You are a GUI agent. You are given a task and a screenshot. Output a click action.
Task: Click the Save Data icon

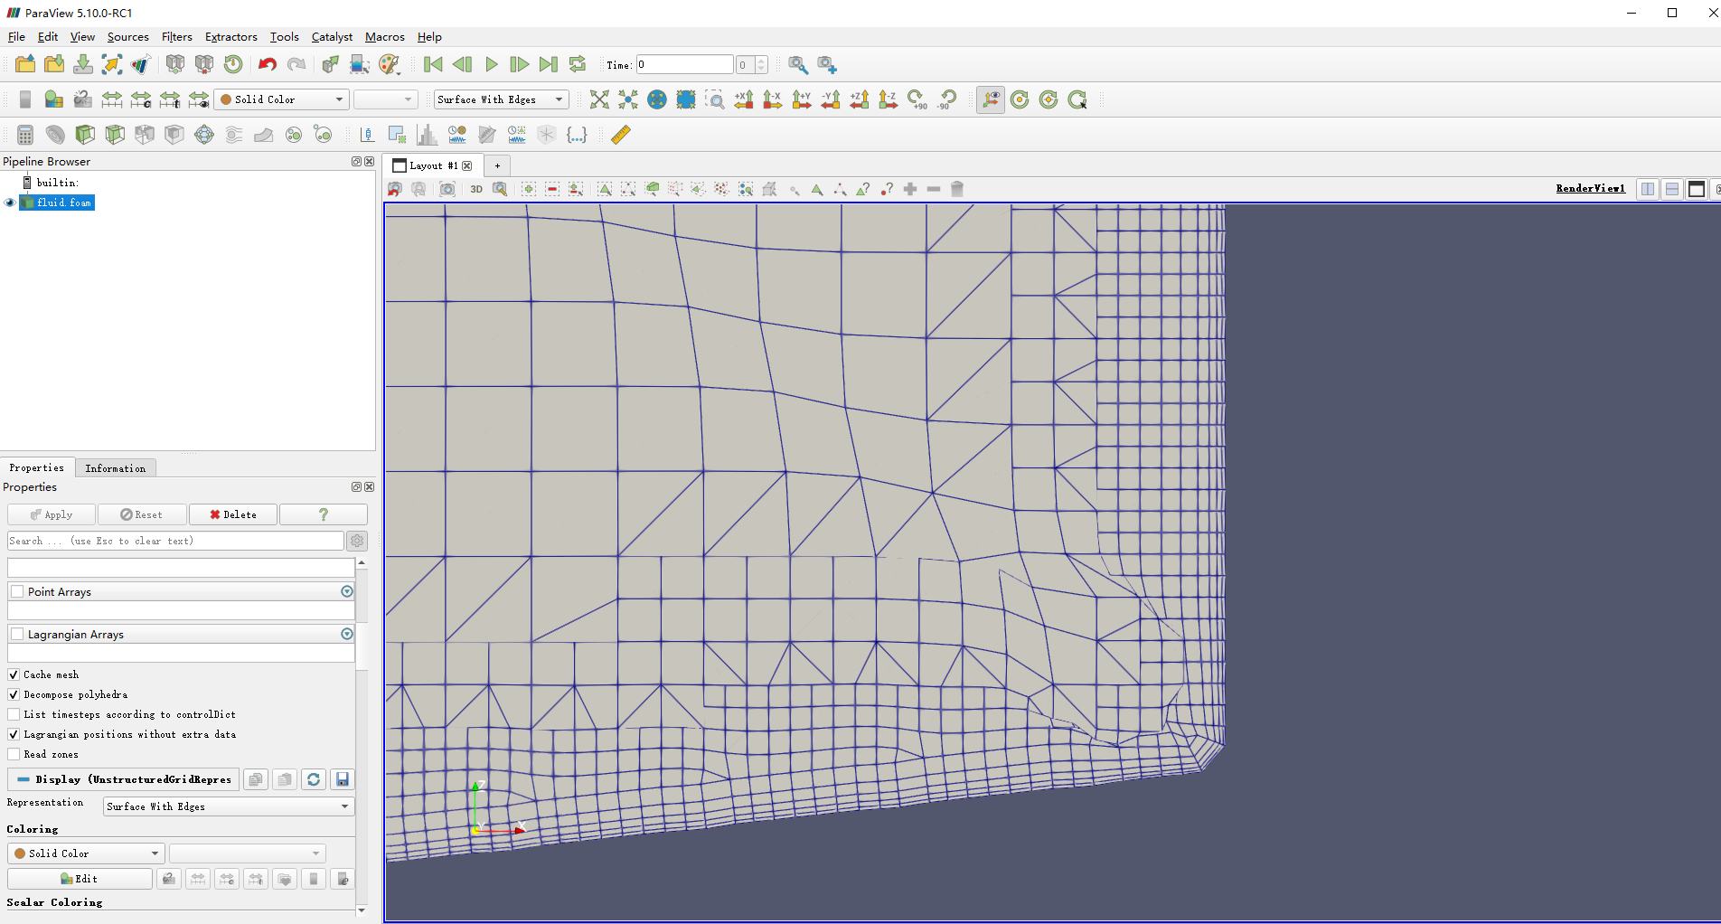point(83,64)
